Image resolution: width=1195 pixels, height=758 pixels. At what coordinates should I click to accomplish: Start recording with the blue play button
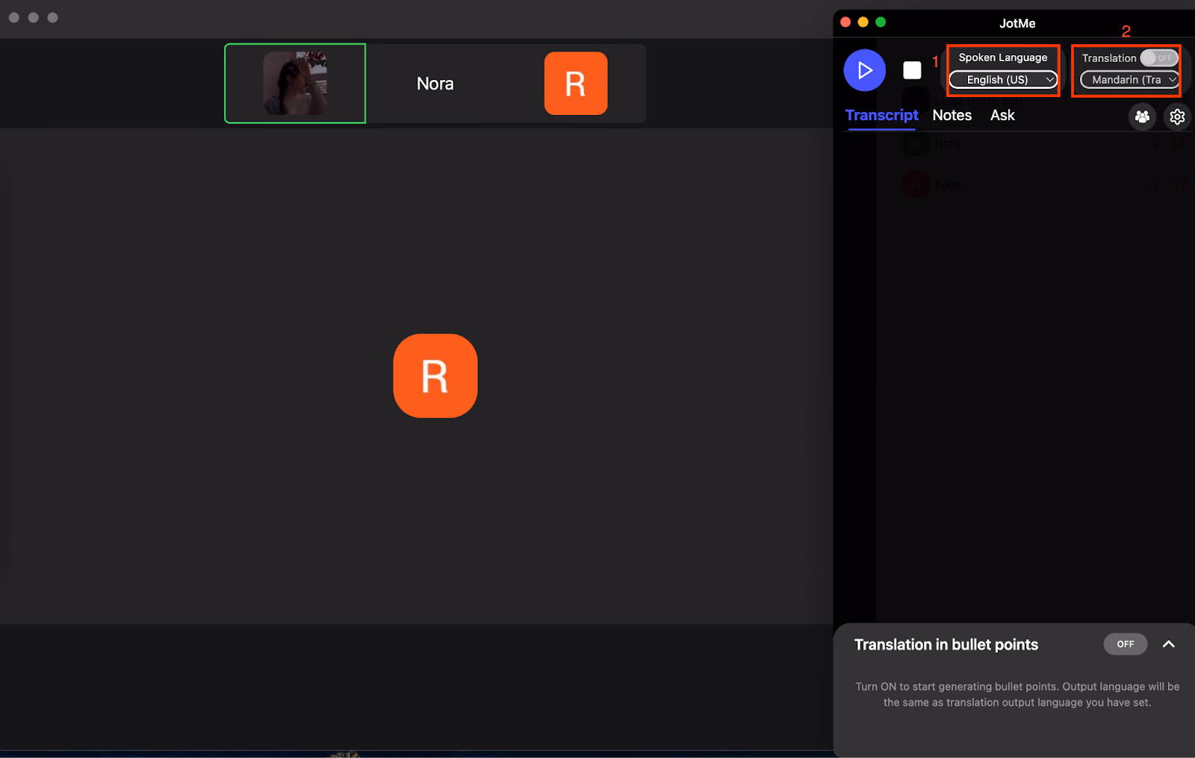864,70
